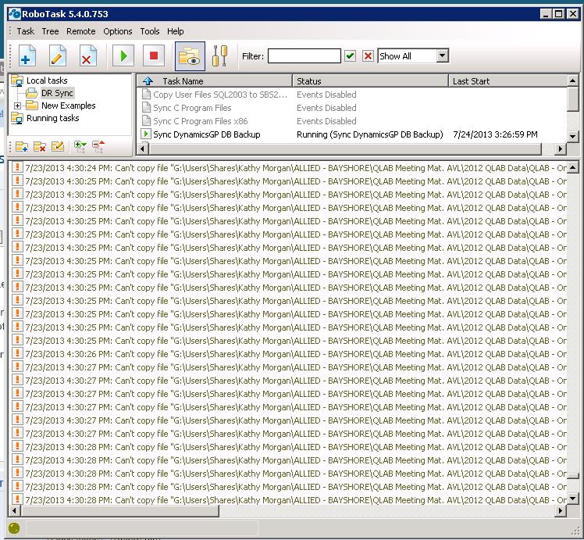Sort by the Last Start column header
Screen dimensions: 584x540
tap(507, 81)
